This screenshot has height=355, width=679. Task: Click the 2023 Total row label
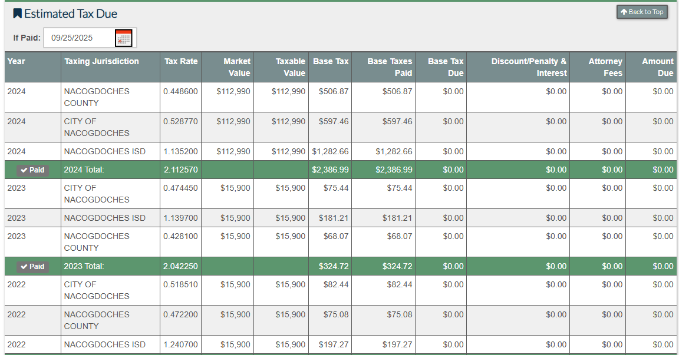(84, 267)
